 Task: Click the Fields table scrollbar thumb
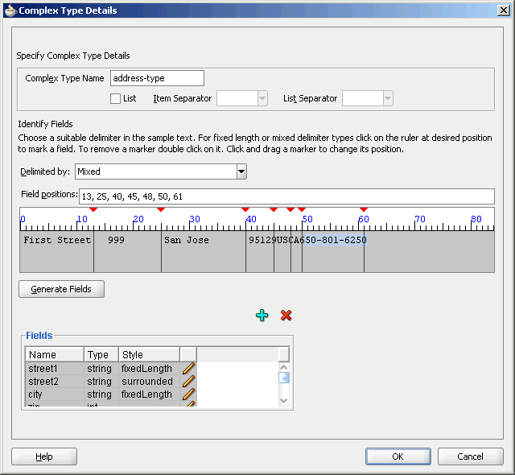(284, 378)
